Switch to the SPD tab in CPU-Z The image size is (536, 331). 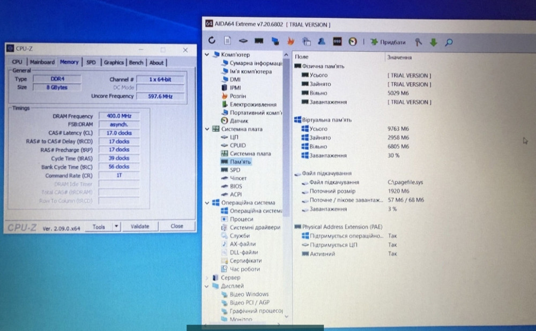pos(91,62)
